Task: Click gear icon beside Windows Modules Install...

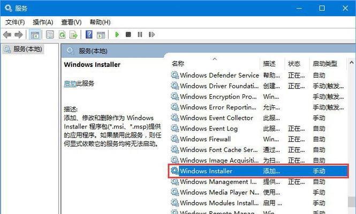Action: click(175, 203)
